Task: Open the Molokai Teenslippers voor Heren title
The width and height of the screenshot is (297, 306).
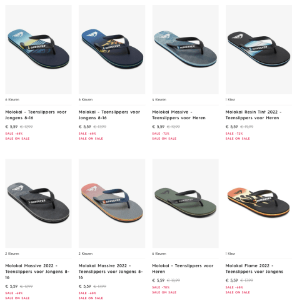Action: click(183, 269)
